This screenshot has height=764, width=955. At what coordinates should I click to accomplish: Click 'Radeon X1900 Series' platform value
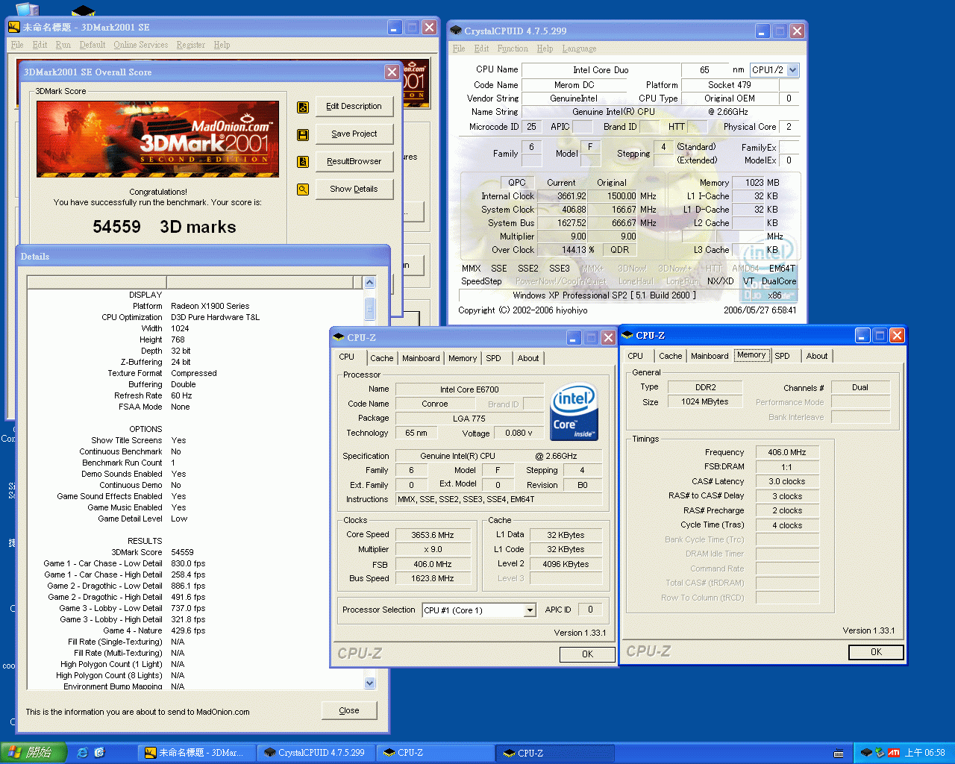coord(210,306)
